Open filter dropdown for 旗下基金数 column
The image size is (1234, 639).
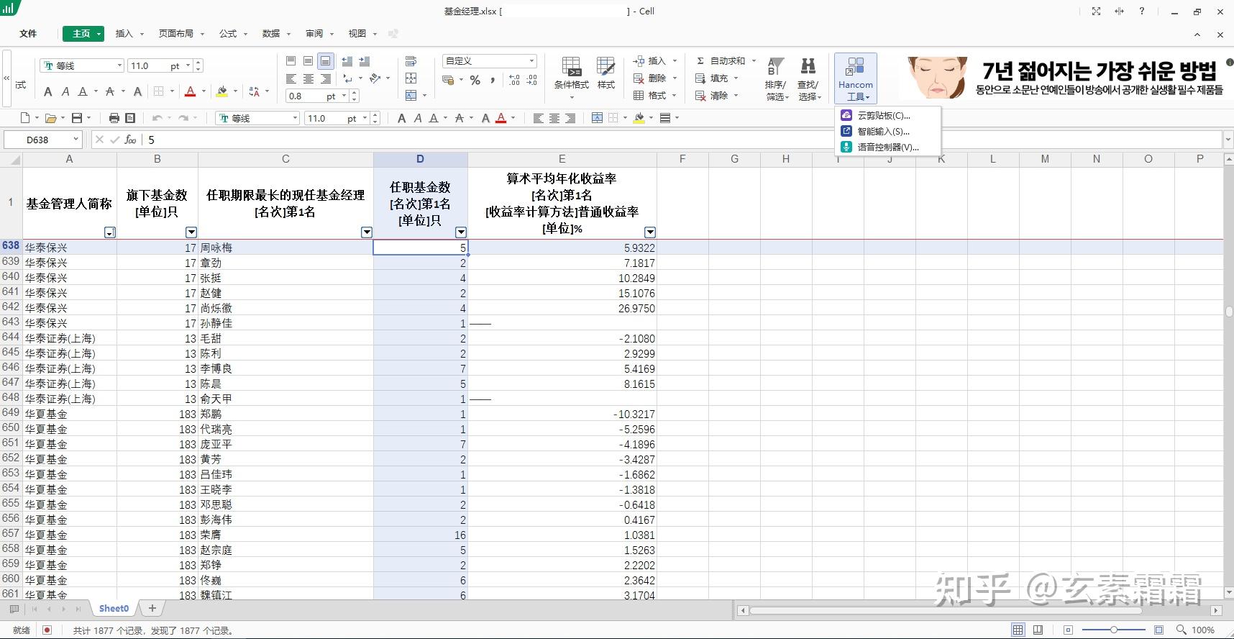coord(191,232)
